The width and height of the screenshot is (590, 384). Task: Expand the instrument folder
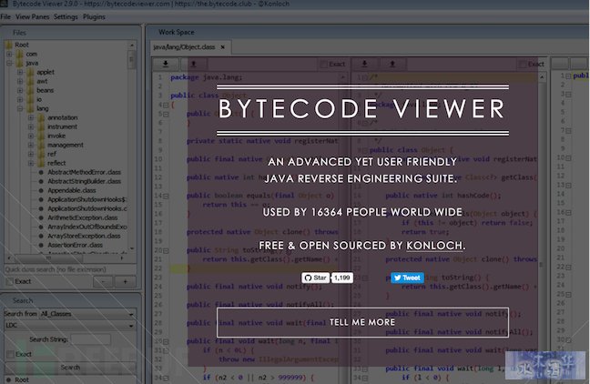[31, 126]
